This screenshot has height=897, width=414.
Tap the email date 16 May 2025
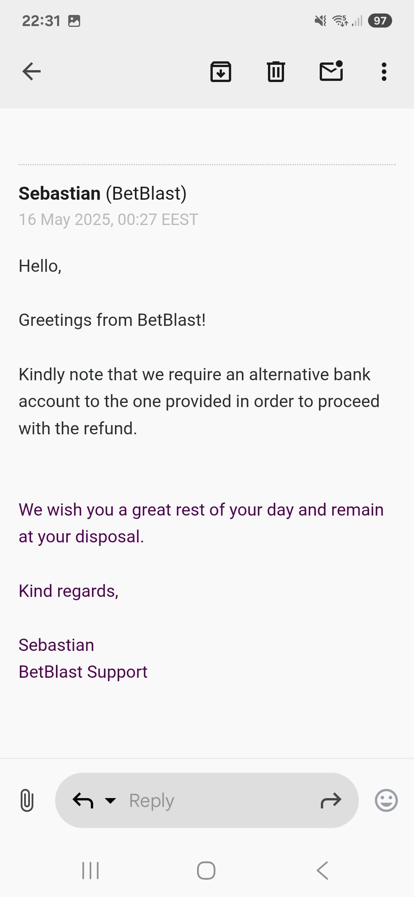click(x=108, y=220)
